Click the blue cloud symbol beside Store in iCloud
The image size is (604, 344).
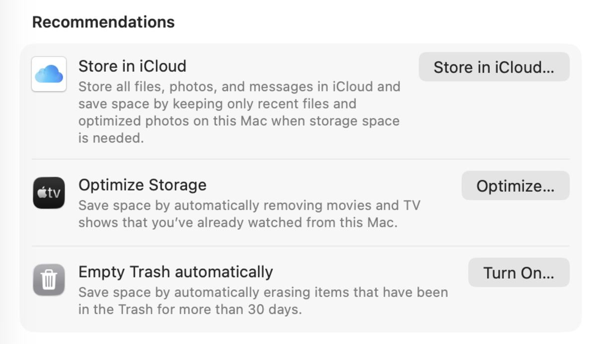[x=48, y=74]
